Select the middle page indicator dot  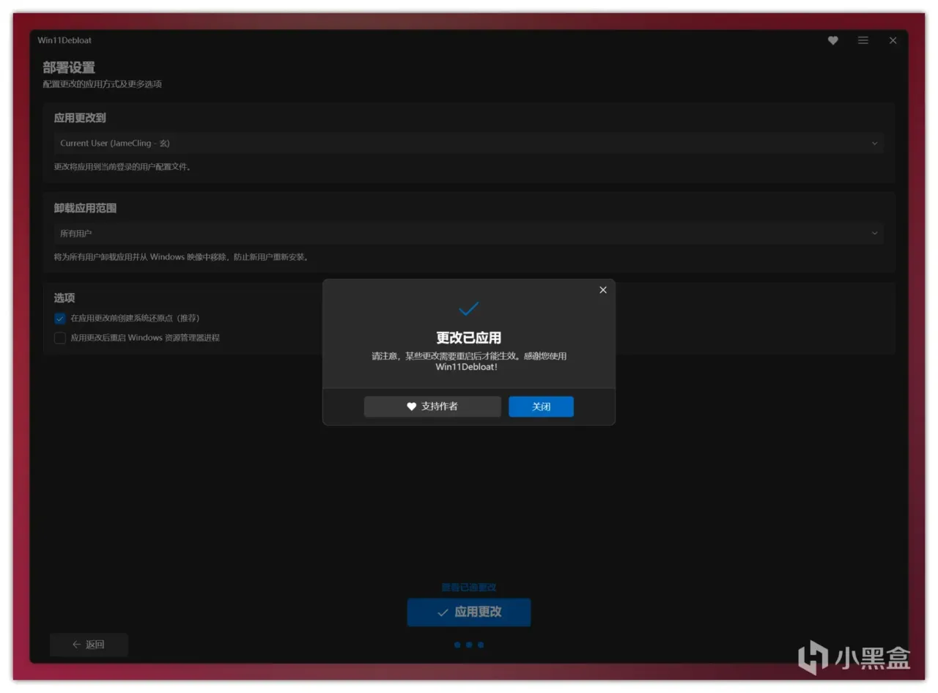469,645
